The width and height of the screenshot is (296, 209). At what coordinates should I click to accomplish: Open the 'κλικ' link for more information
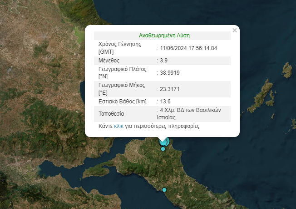pyautogui.click(x=119, y=126)
